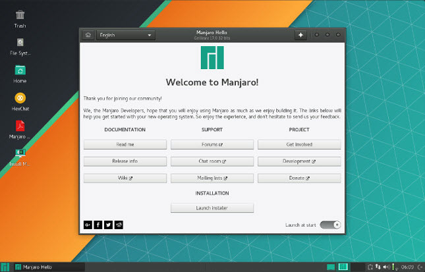Open the volume control tray icon
Viewport: 425px width, 272px height.
[x=386, y=267]
